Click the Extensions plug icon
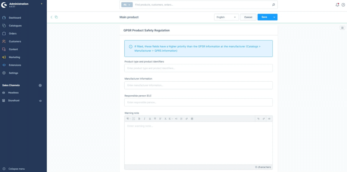The image size is (347, 172). (4, 65)
